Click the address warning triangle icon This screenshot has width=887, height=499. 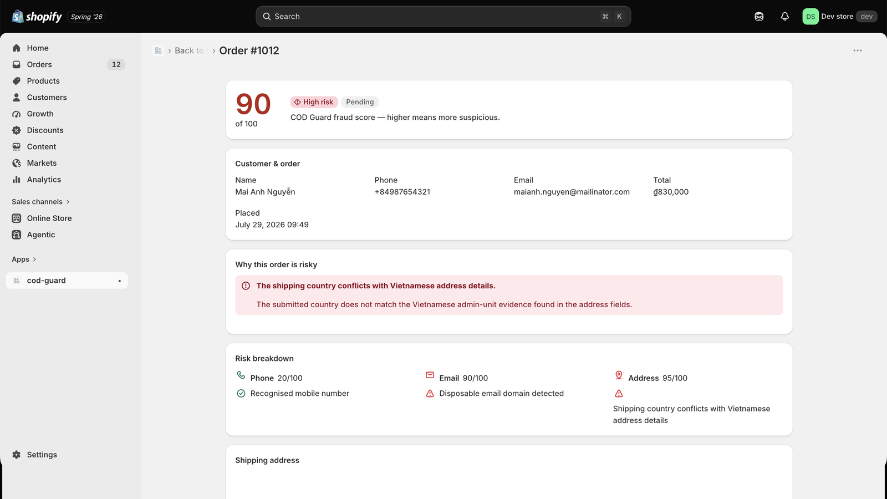pyautogui.click(x=619, y=394)
